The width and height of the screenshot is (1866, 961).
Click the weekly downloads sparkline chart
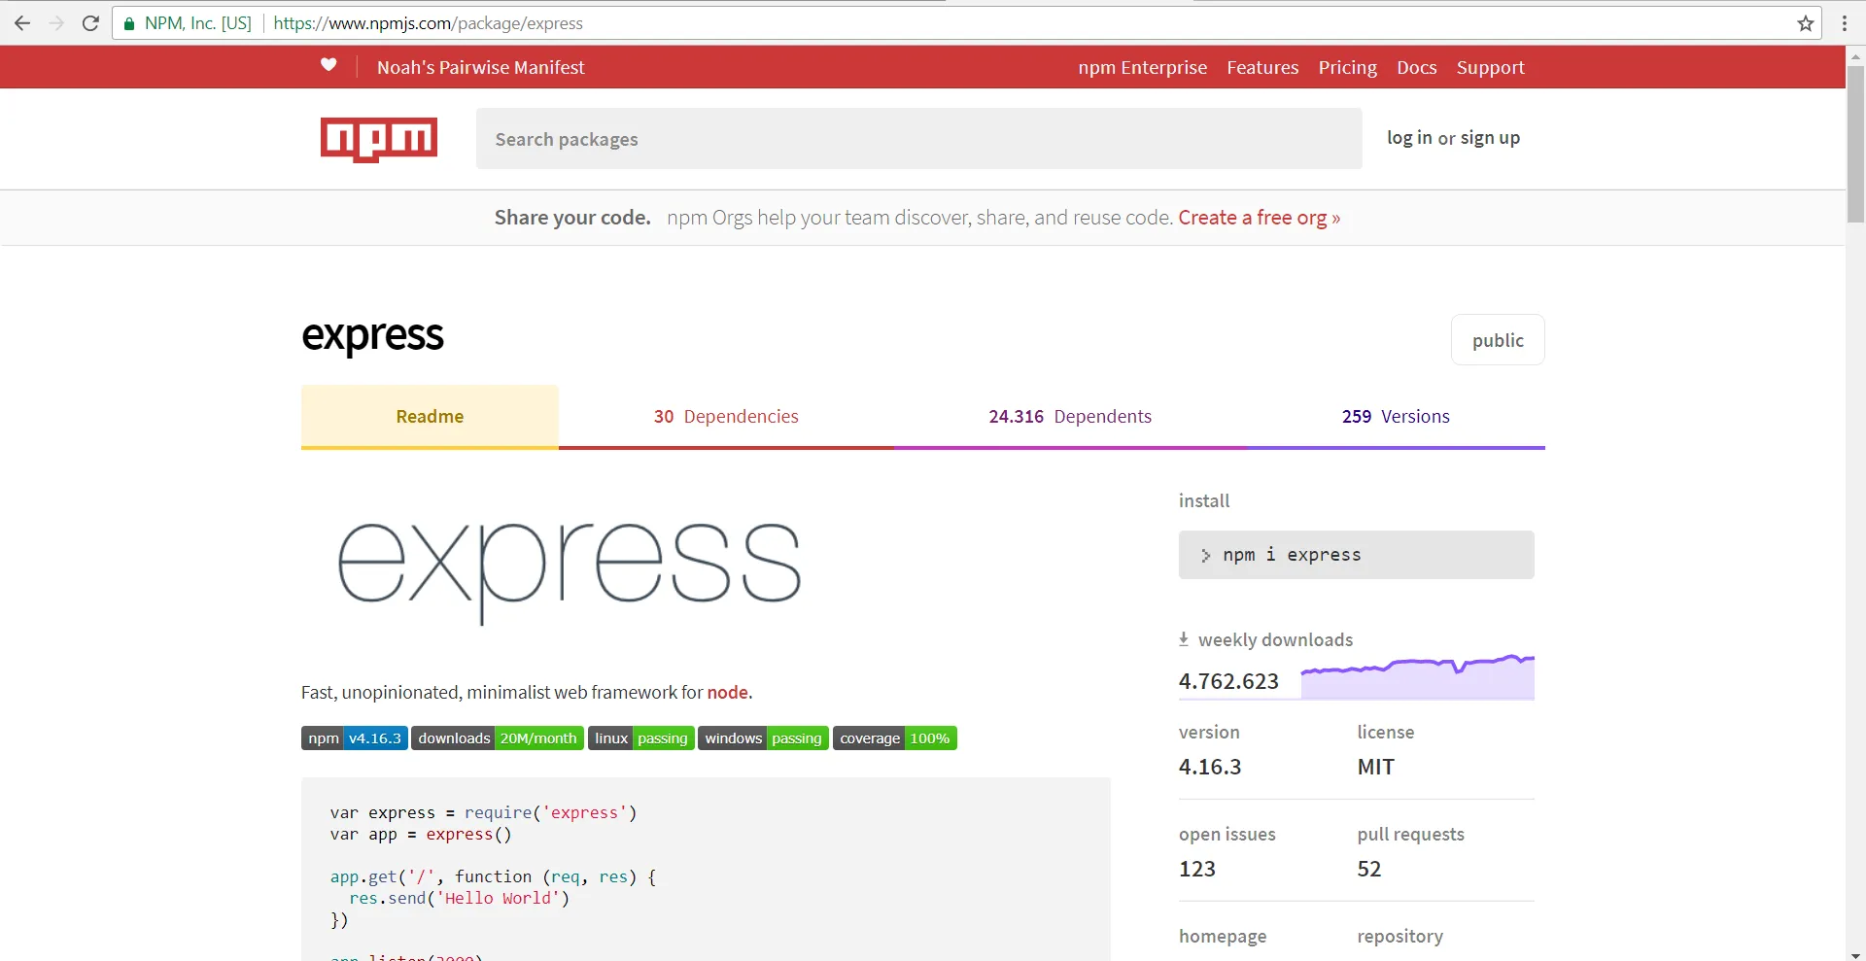[x=1418, y=676]
